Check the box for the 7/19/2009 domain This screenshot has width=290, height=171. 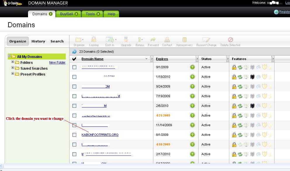(x=74, y=96)
